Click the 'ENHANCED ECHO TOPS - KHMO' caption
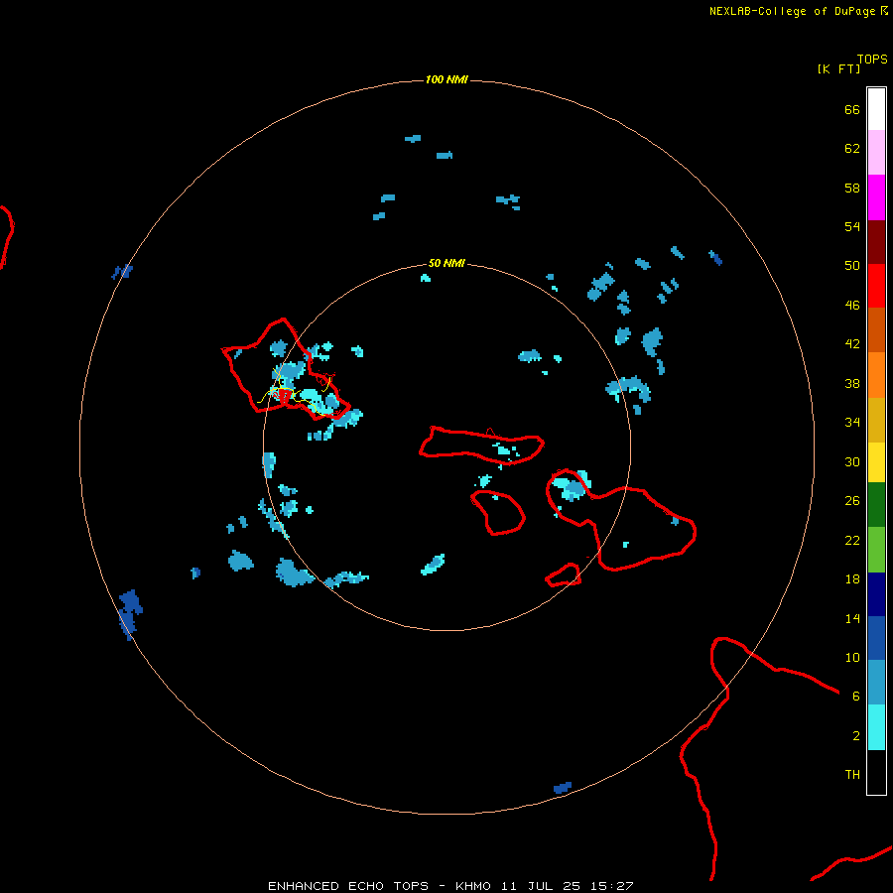The image size is (893, 893). pyautogui.click(x=379, y=886)
